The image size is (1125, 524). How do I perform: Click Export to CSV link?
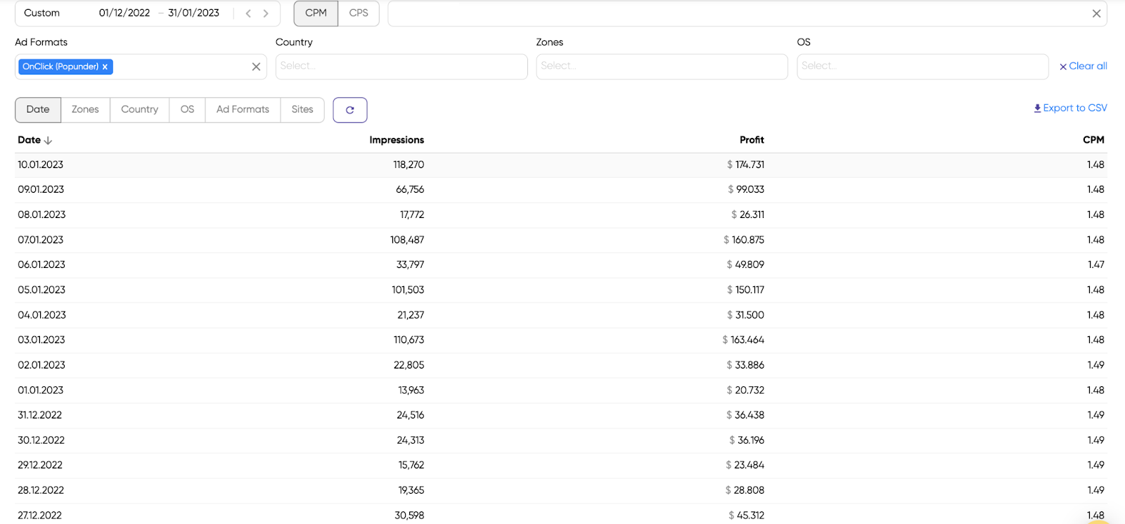point(1070,108)
